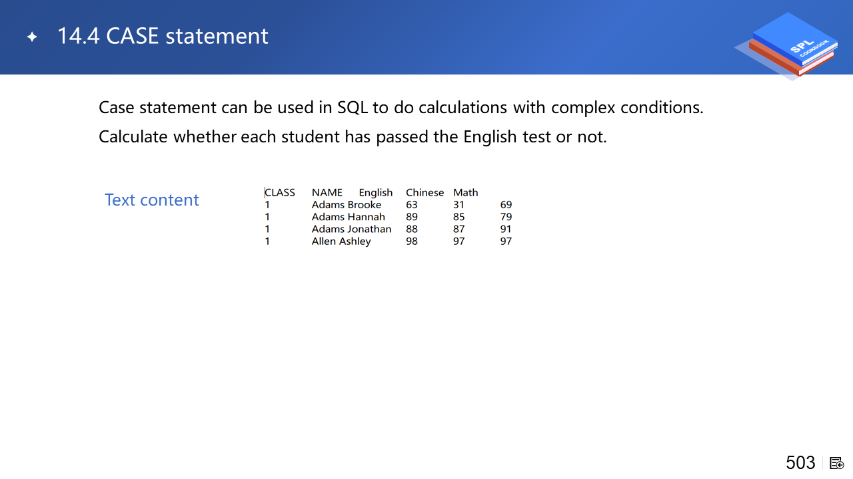Viewport: 853px width, 479px height.
Task: Click the name Adams Jonathan
Action: point(351,229)
